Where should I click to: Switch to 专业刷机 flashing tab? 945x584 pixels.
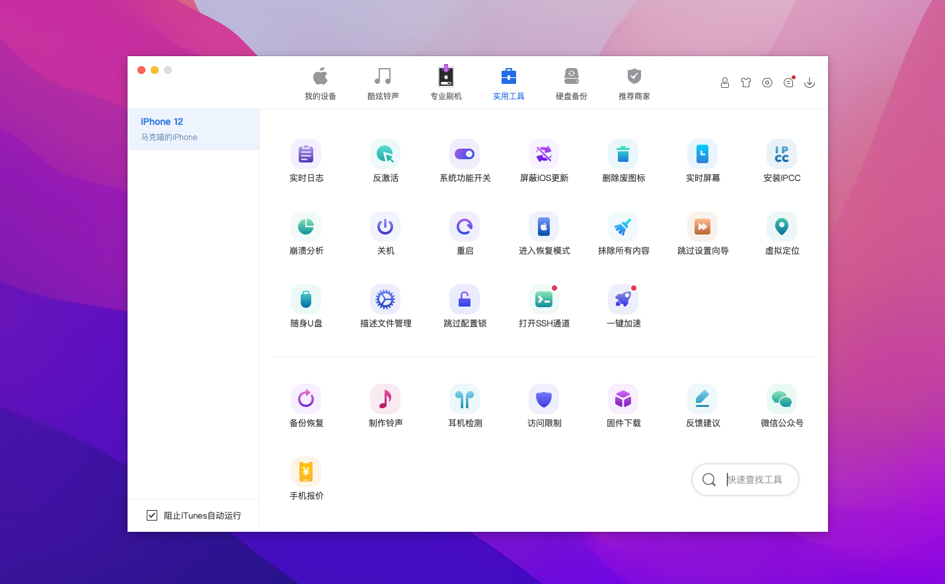[446, 83]
